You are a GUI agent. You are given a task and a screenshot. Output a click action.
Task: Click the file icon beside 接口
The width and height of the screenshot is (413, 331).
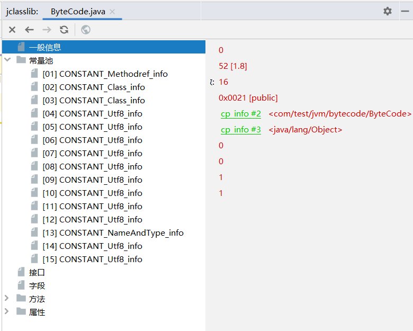[x=21, y=272]
